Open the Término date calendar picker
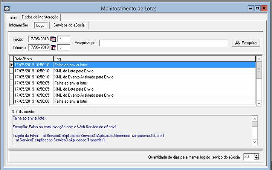 tap(53, 47)
